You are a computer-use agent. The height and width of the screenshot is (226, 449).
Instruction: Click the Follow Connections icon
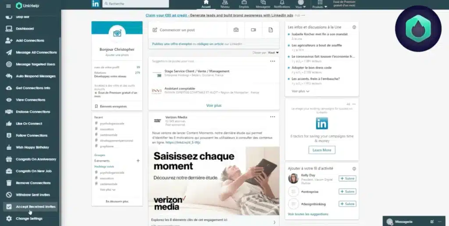pos(9,136)
